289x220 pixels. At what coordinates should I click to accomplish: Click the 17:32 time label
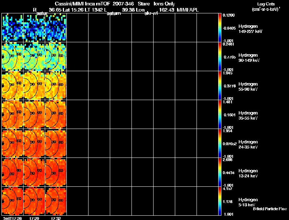coord(56,218)
